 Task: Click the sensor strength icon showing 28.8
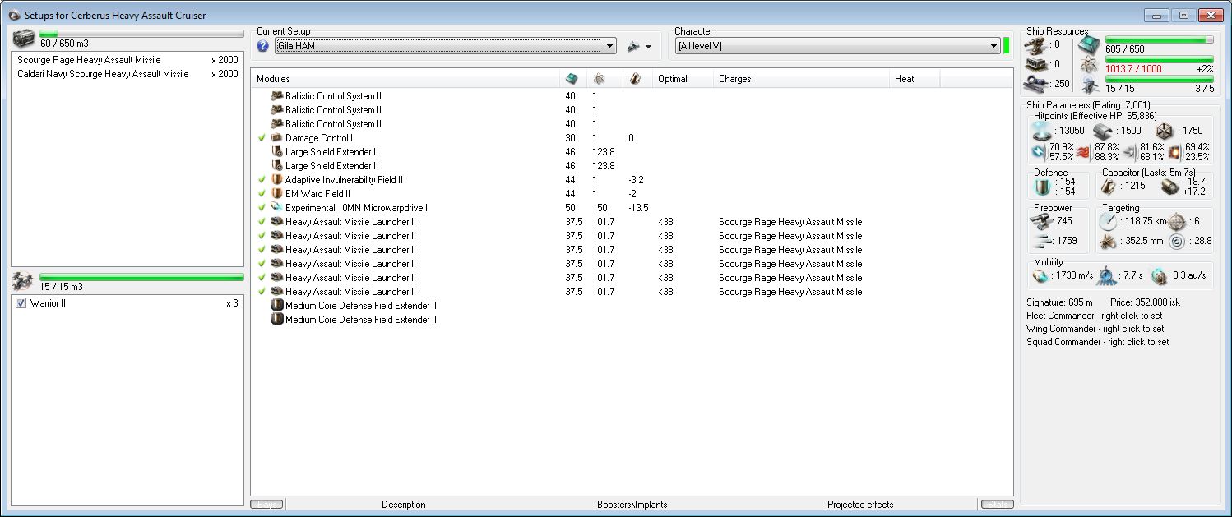point(1178,241)
